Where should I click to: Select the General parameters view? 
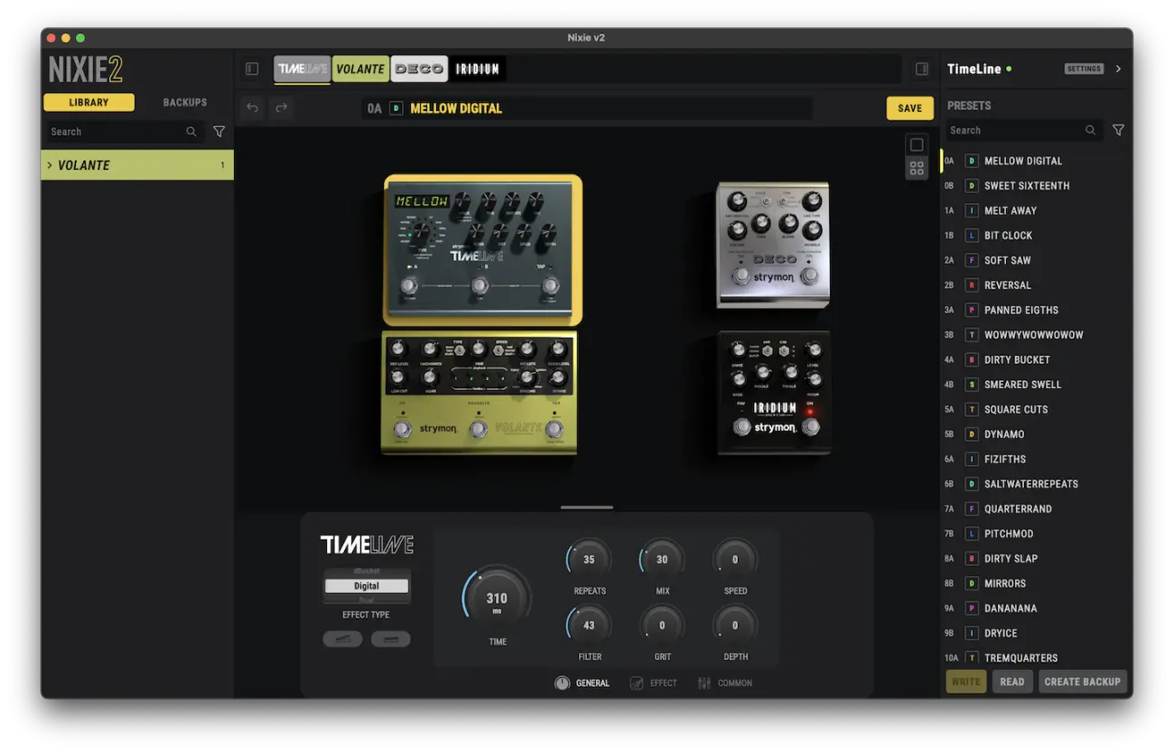(x=582, y=683)
